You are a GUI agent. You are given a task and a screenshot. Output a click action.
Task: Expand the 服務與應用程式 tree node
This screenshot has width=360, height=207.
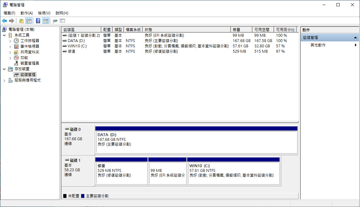pos(4,80)
